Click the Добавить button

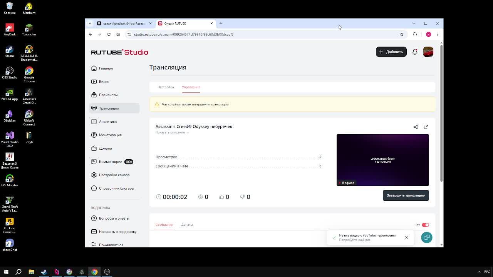pos(391,52)
